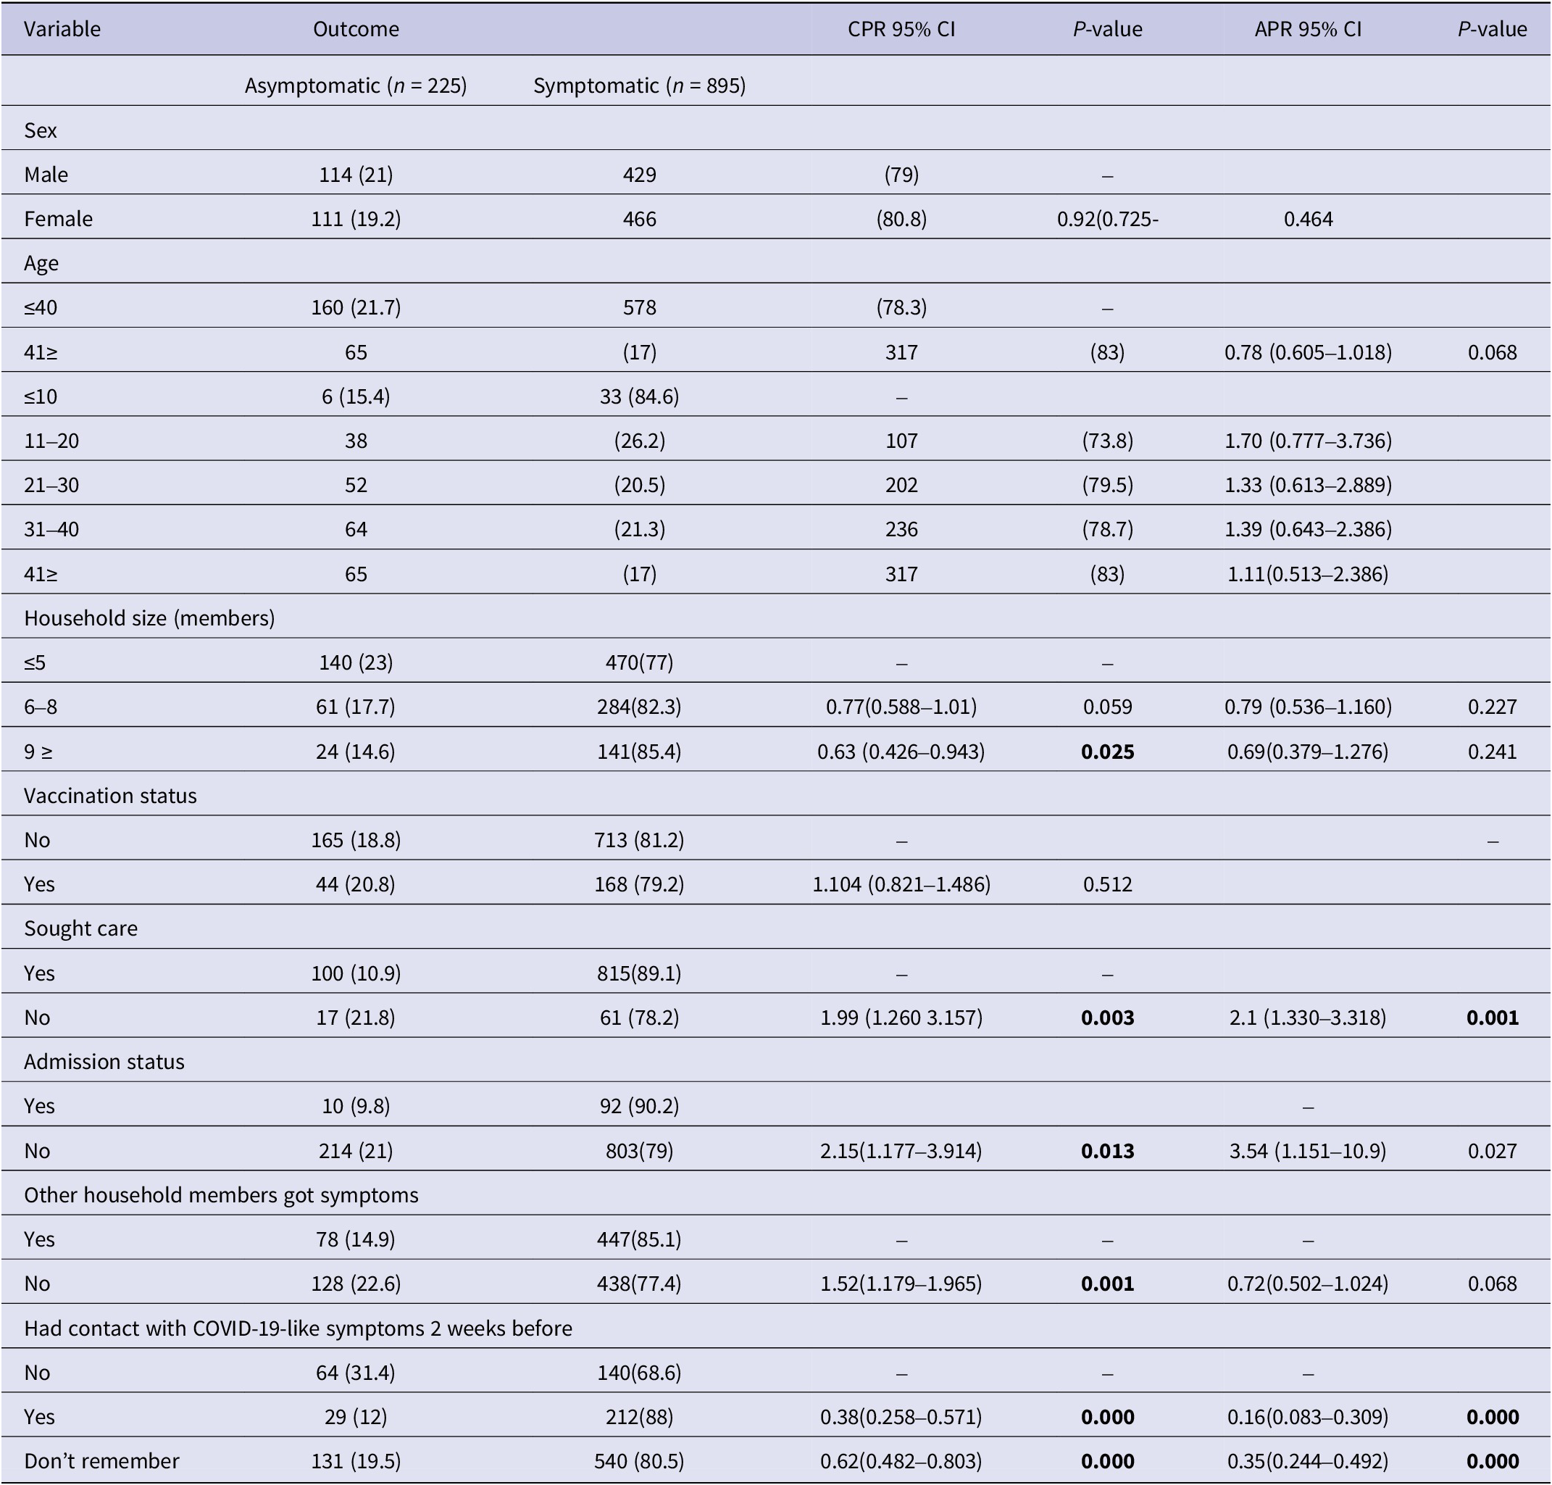This screenshot has height=1485, width=1552.
Task: Select the bold 0.013 P-value
Action: pyautogui.click(x=1107, y=1150)
